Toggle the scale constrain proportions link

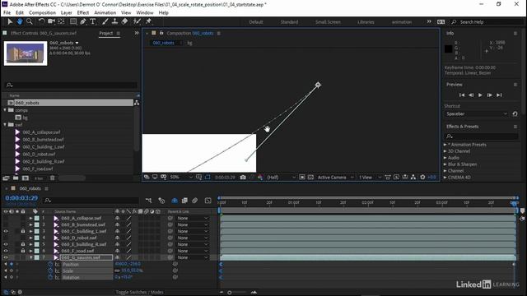click(117, 271)
